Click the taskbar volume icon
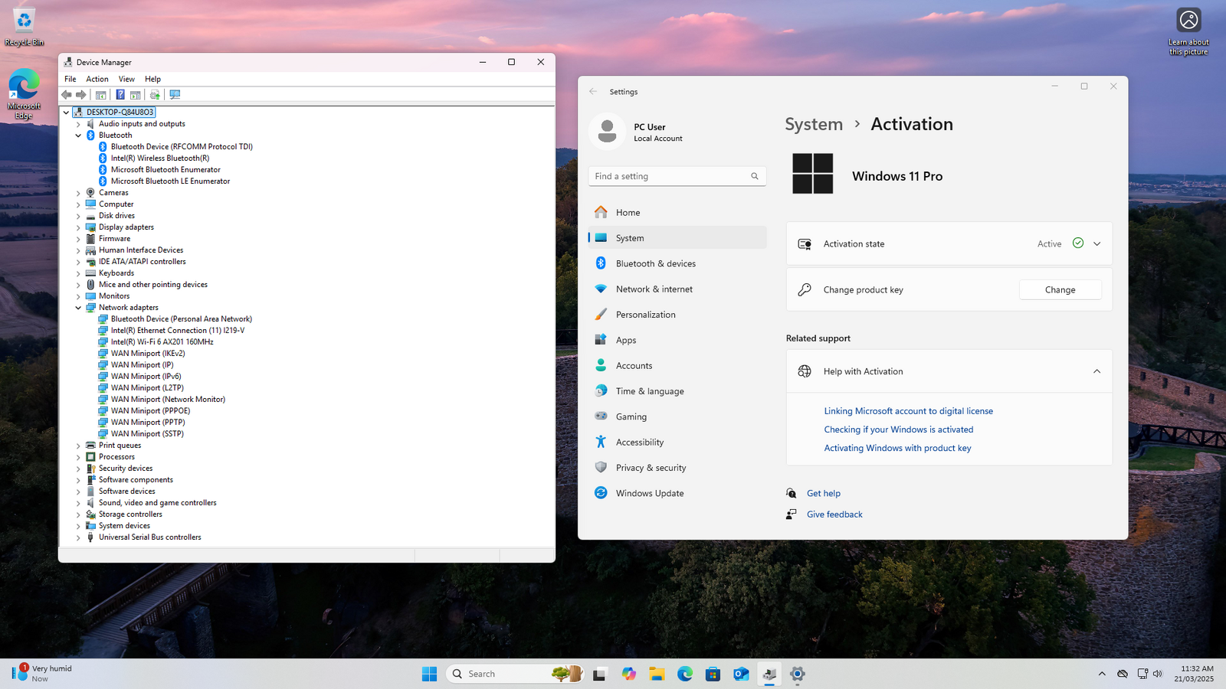Viewport: 1226px width, 689px height. pos(1157,674)
